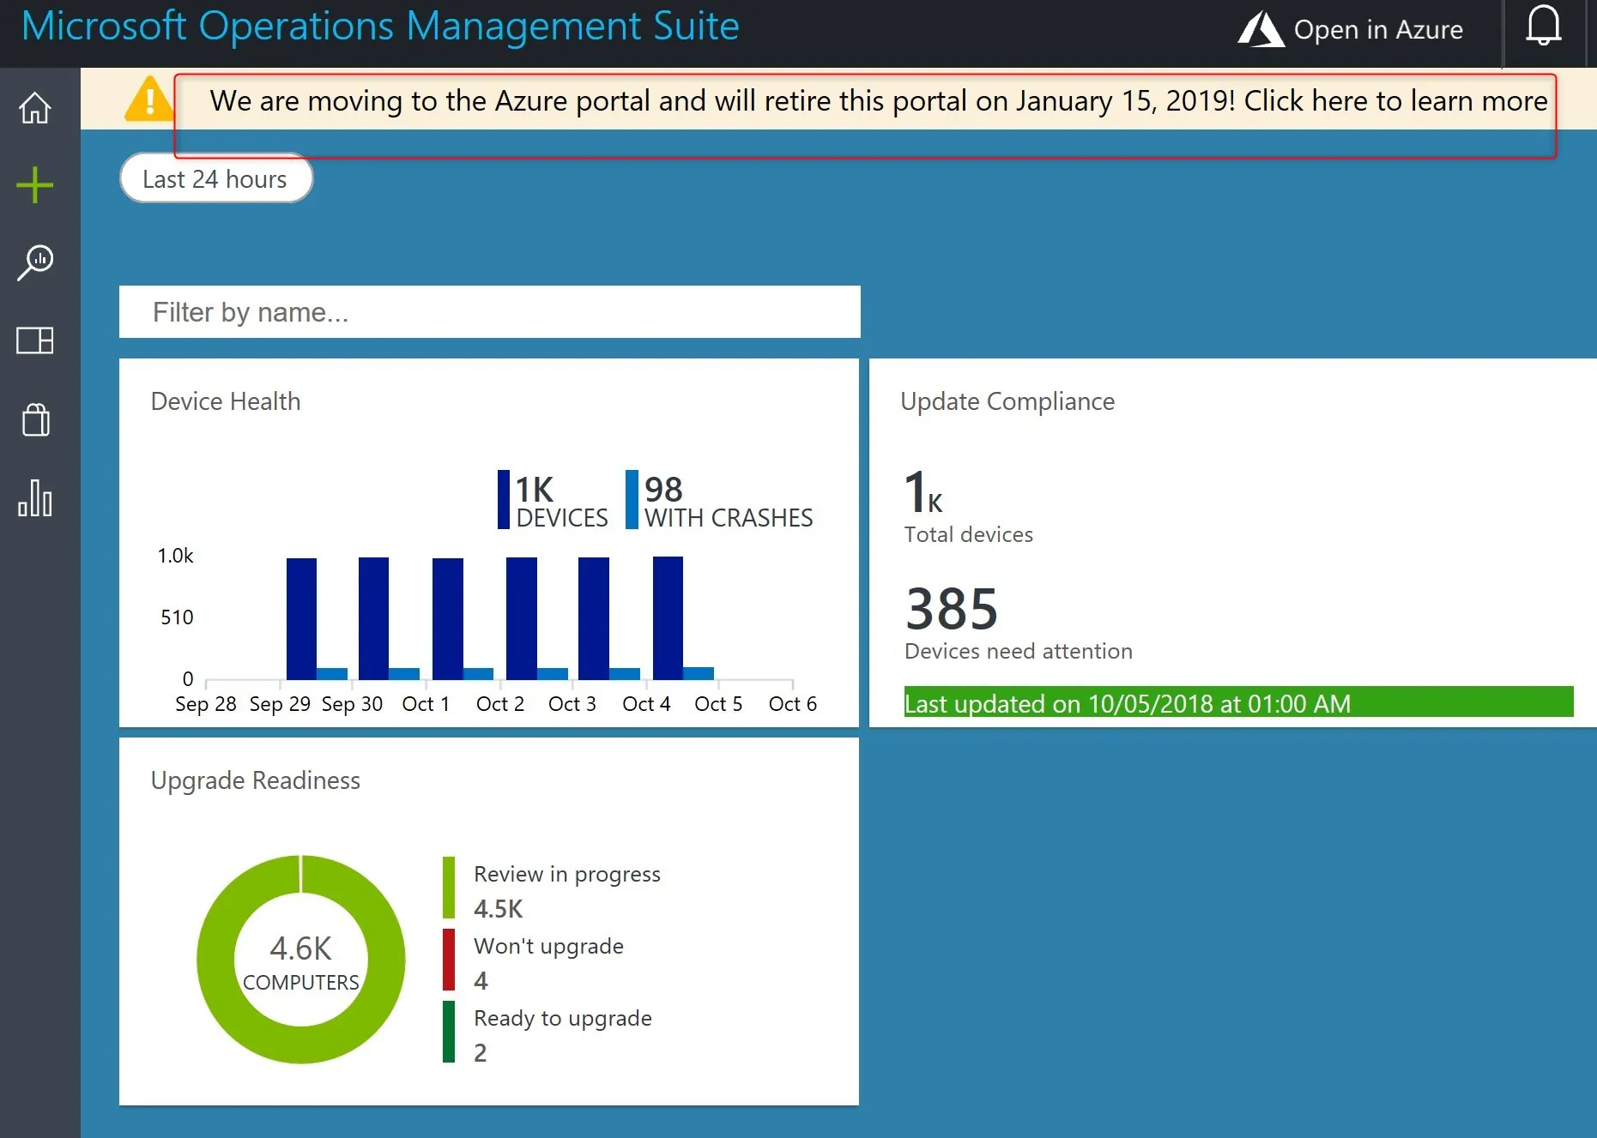Open the Update Compliance tile title
1597x1138 pixels.
click(x=1007, y=401)
